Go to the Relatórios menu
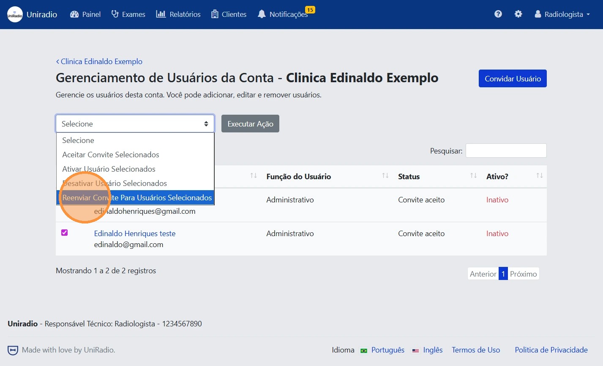Screen dimensions: 603x366 [178, 14]
